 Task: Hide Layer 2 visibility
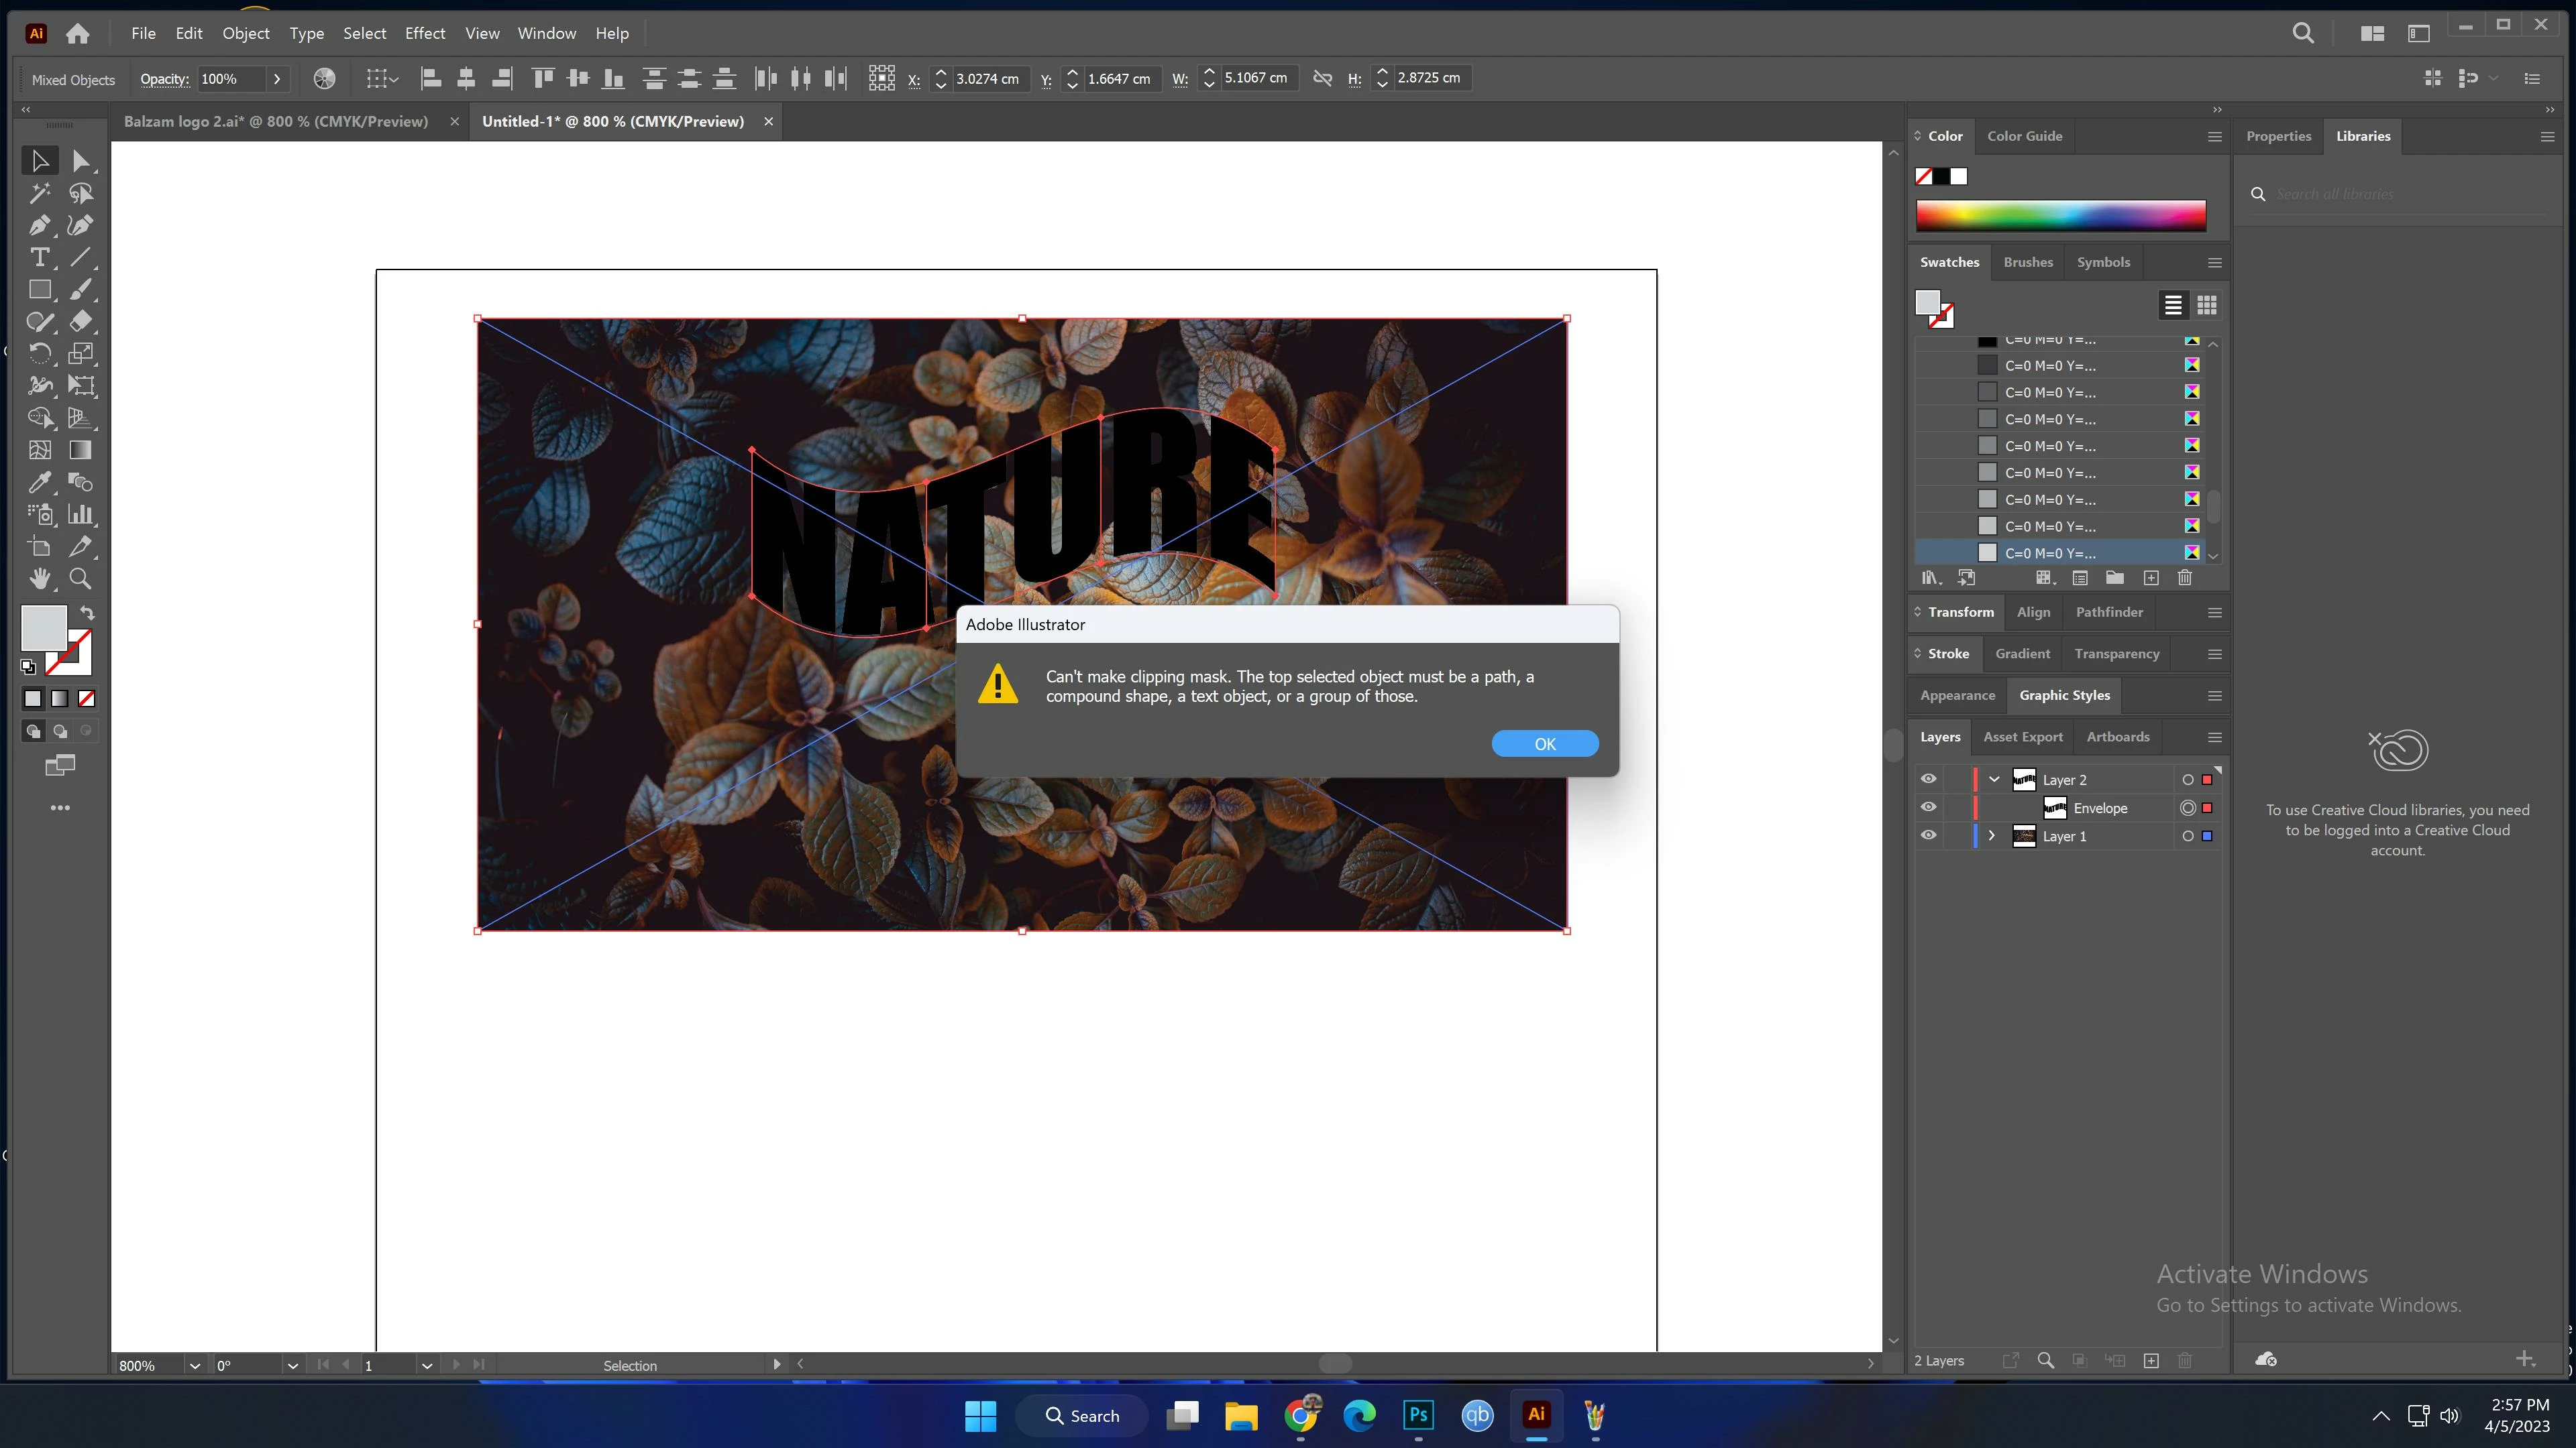(x=1928, y=780)
